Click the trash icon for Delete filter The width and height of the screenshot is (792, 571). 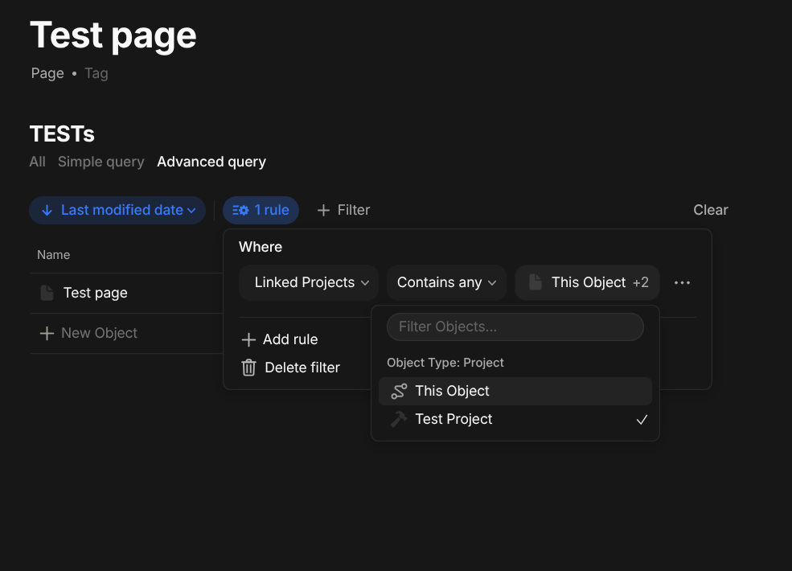(x=248, y=368)
